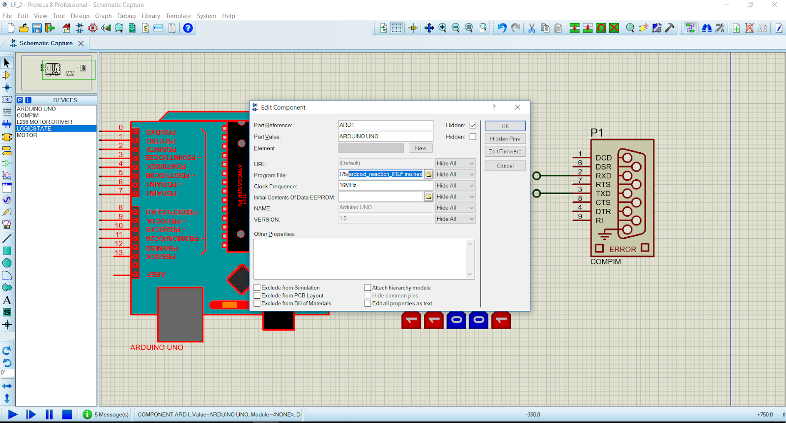This screenshot has width=786, height=423.
Task: Select the circle drawing tool
Action: click(x=7, y=263)
